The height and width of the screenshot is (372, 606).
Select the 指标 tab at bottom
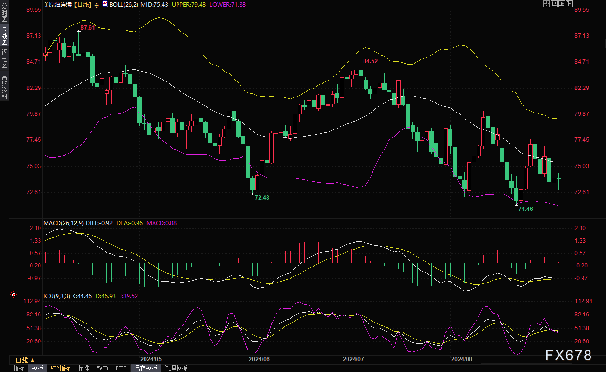(19, 368)
